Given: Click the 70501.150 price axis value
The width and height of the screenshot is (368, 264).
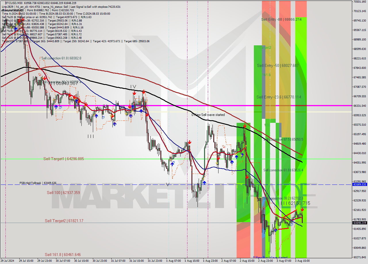Looking at the screenshot, I should click(x=360, y=2).
